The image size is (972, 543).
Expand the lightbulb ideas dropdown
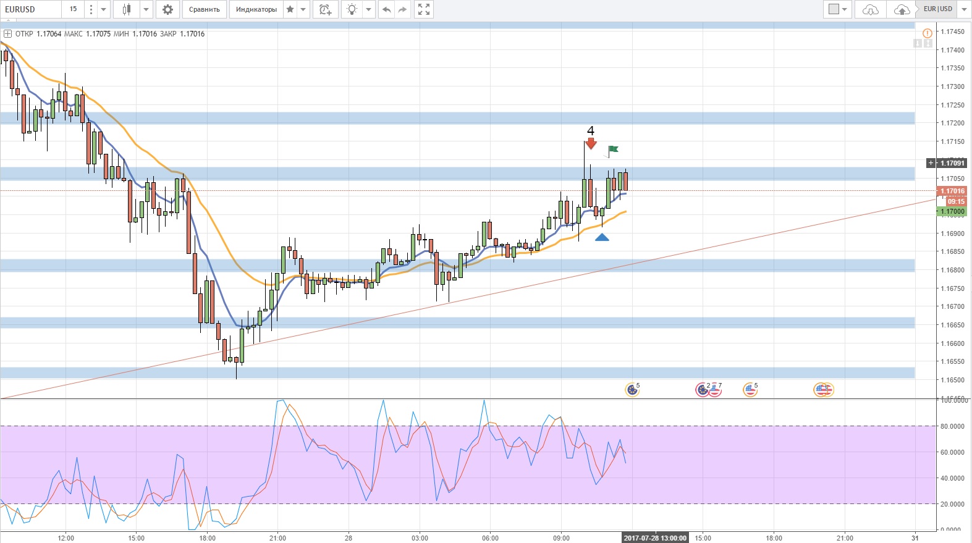[x=369, y=9]
